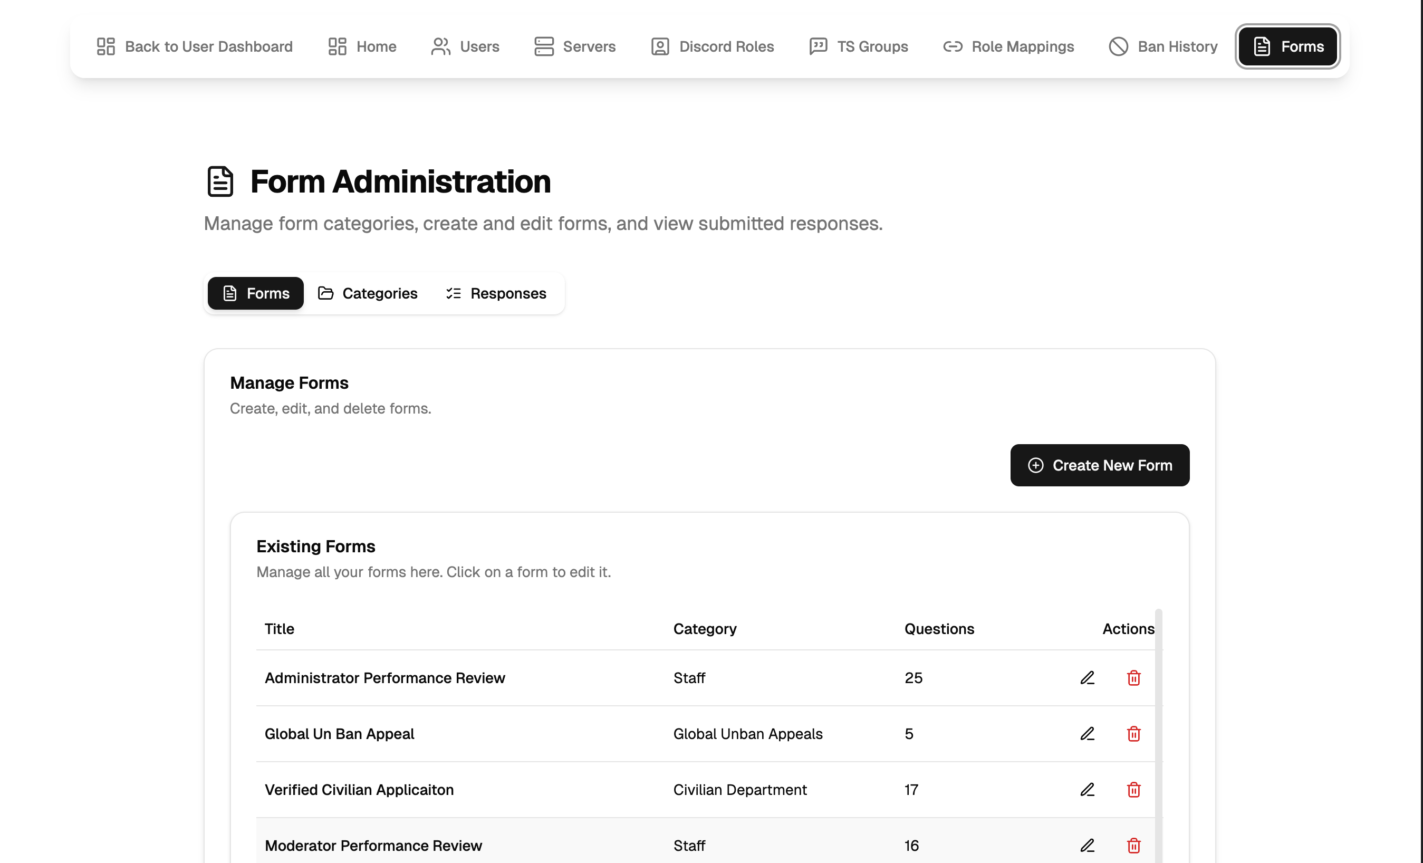Switch to the Categories tab
Viewport: 1423px width, 863px height.
tap(368, 293)
